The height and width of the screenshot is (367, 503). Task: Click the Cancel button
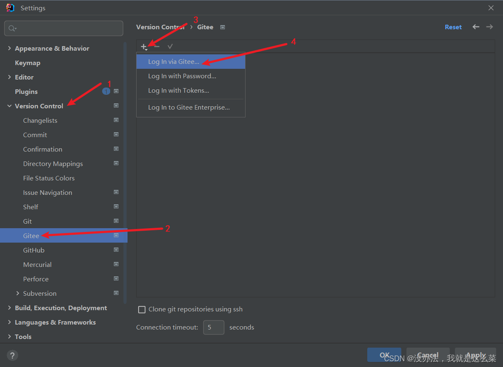[428, 355]
